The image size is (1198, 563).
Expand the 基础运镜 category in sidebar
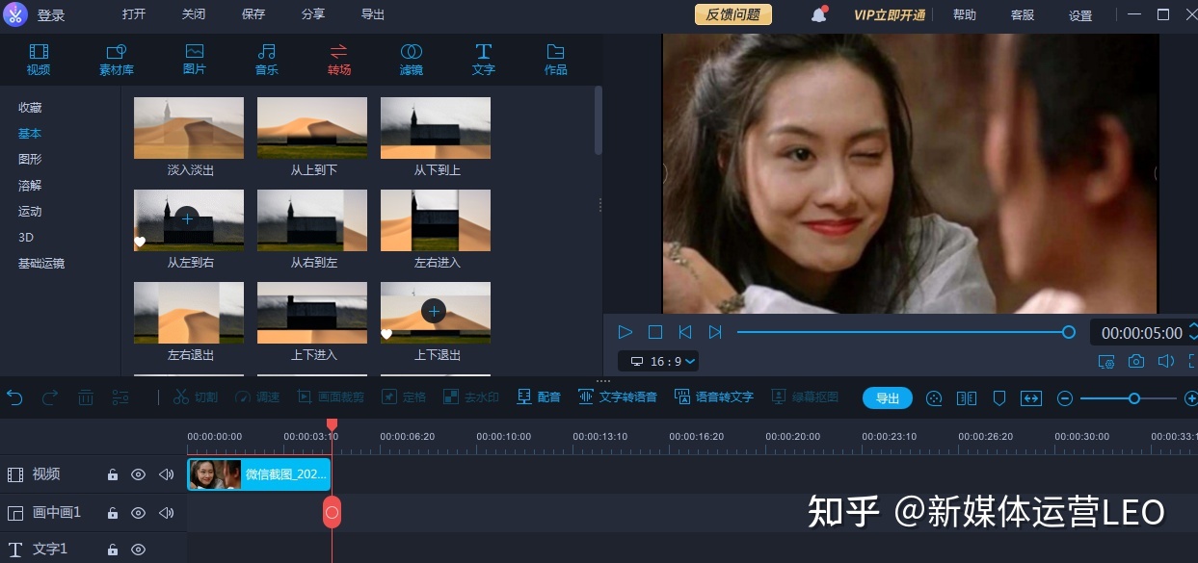coord(40,263)
